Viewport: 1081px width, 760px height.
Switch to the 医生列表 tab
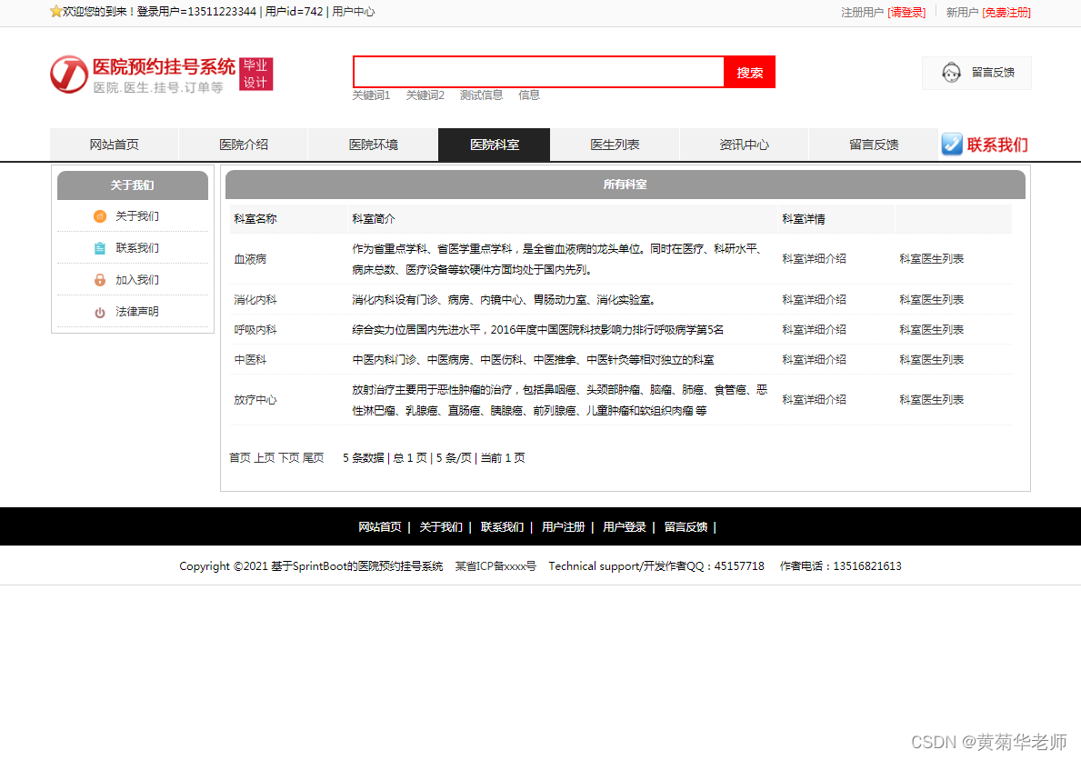pos(615,144)
